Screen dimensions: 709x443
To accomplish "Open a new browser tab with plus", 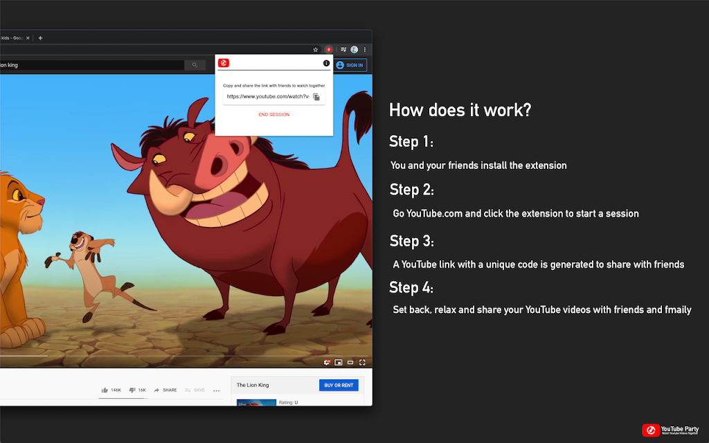I will [x=40, y=38].
